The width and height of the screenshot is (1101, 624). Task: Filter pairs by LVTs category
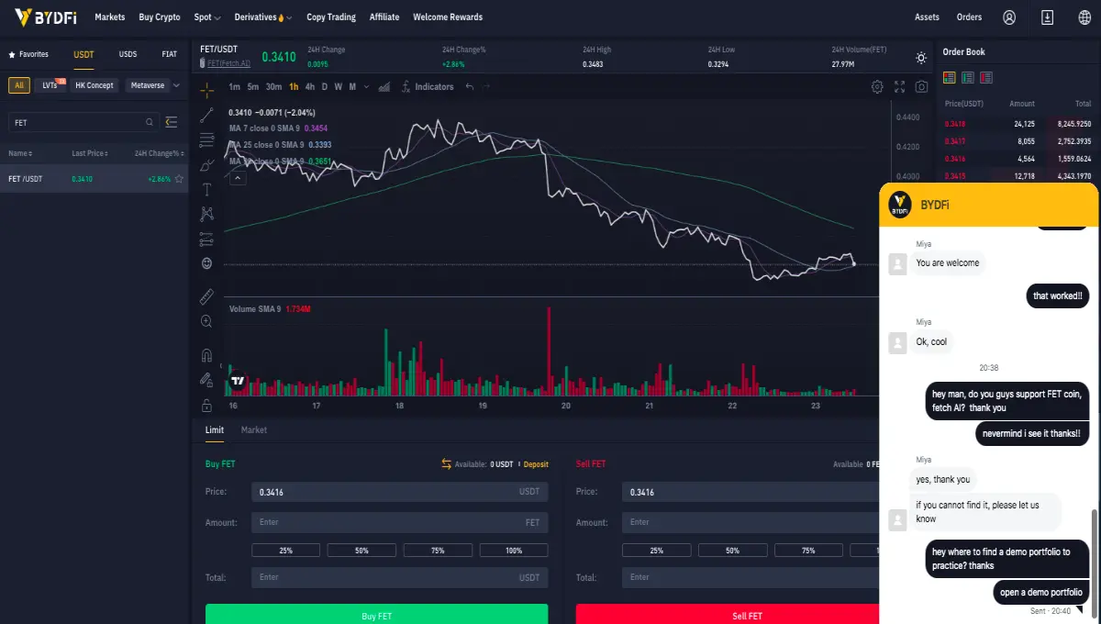tap(50, 85)
